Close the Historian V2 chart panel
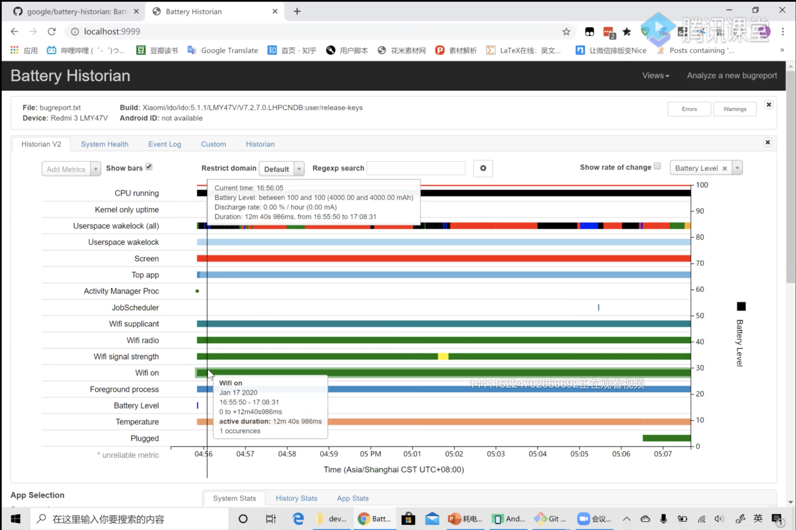 pyautogui.click(x=768, y=142)
